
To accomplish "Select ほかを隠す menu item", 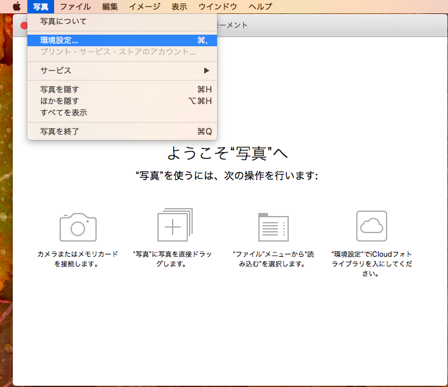I will [x=122, y=101].
